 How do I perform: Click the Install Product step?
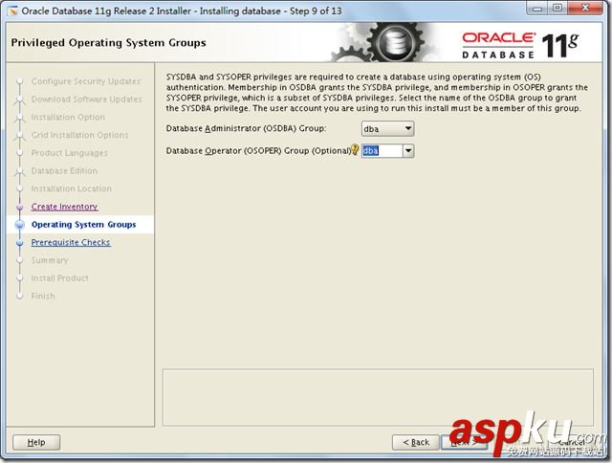59,278
